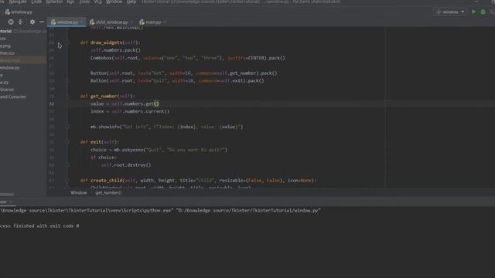Click the 'get_number()' breadcrumb below editor
Viewport: 495px width, 278px height.
[108, 192]
